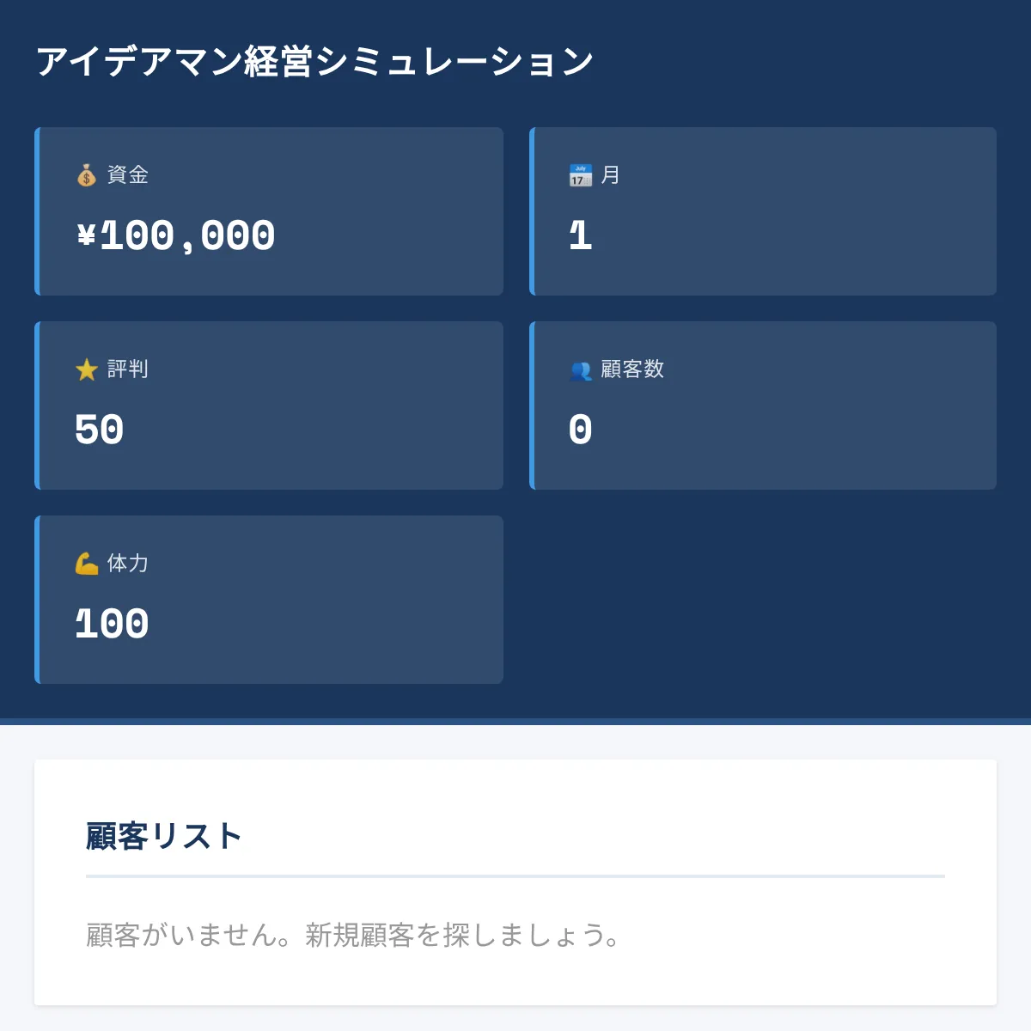Screen dimensions: 1031x1031
Task: Click the 顧客数 label text
Action: pos(632,369)
